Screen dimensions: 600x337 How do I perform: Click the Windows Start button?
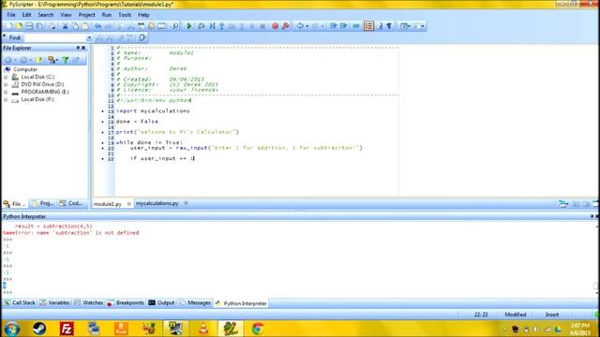tap(11, 329)
